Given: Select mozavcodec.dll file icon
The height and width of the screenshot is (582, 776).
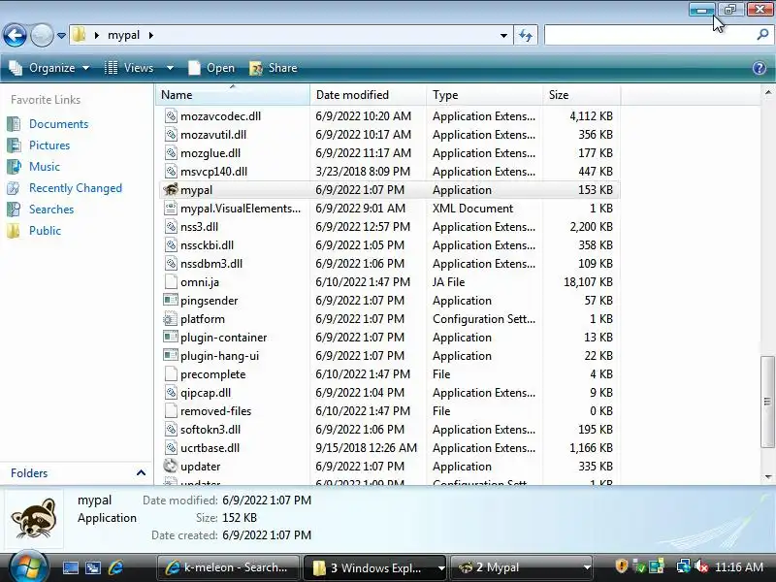Looking at the screenshot, I should click(x=171, y=115).
